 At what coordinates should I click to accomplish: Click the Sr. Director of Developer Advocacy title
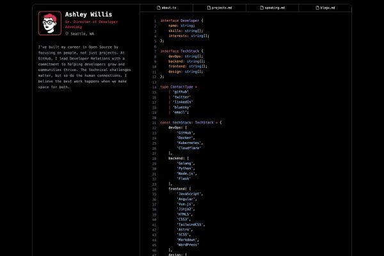point(92,24)
